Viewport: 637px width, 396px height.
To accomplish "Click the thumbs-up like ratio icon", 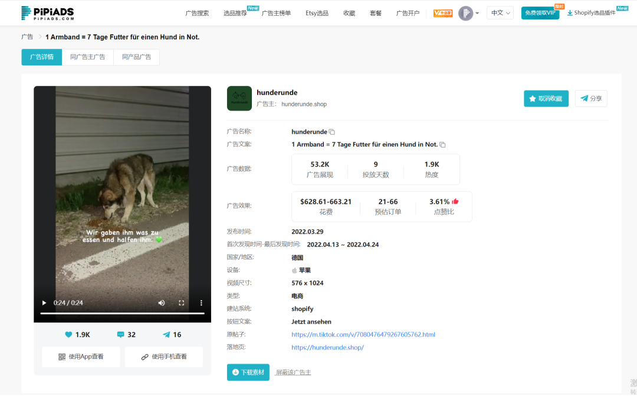I will [455, 201].
